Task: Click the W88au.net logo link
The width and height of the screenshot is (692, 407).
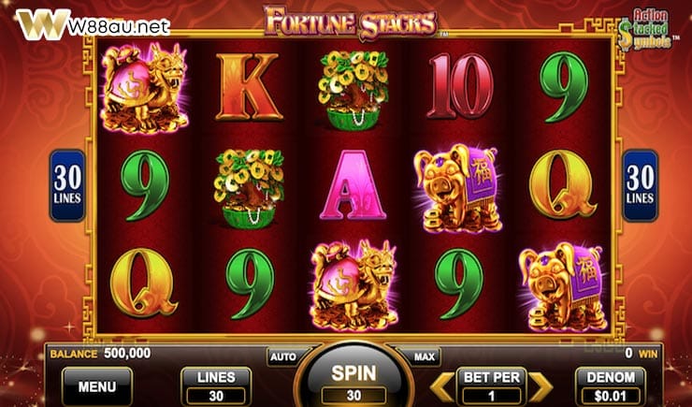Action: point(94,25)
